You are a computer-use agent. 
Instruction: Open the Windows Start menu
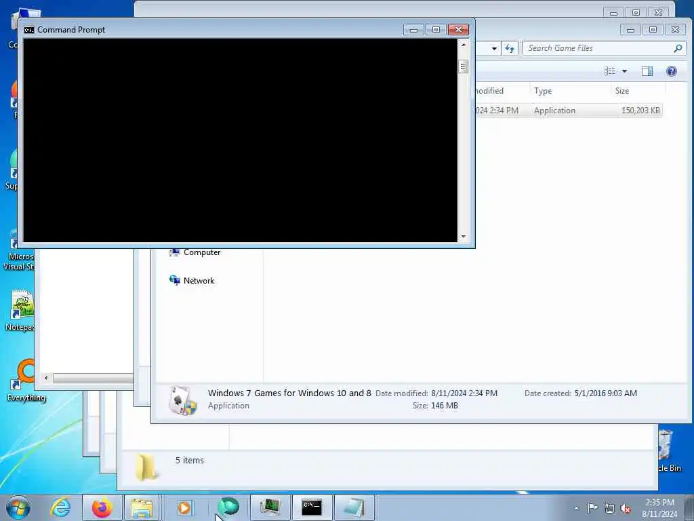pos(18,507)
